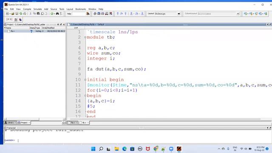Collapse the fold marker at module tb line
Screen dimensions: 272x153
coord(85,37)
